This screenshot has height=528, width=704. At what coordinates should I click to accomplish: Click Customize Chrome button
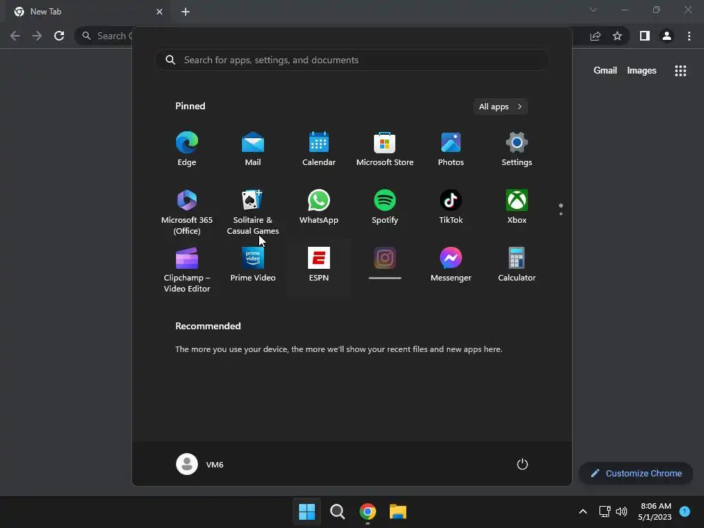[x=636, y=473]
